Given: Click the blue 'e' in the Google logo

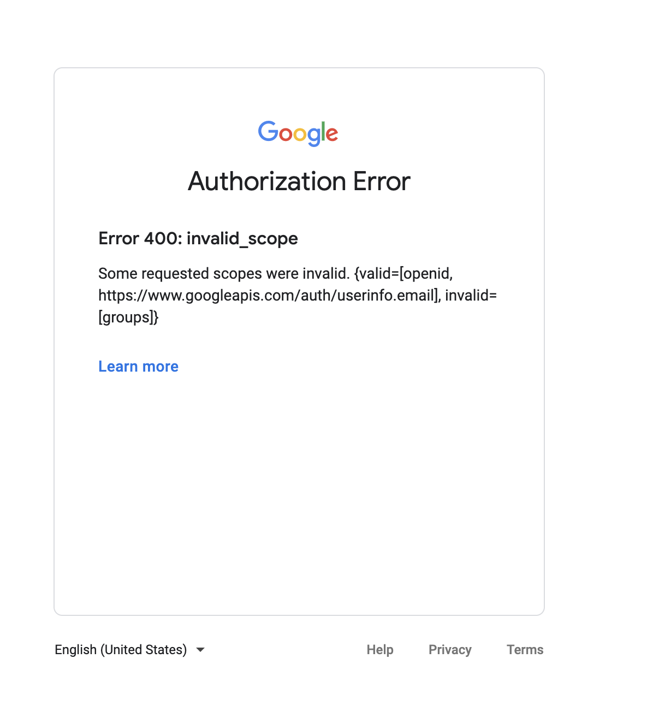Looking at the screenshot, I should pyautogui.click(x=332, y=136).
